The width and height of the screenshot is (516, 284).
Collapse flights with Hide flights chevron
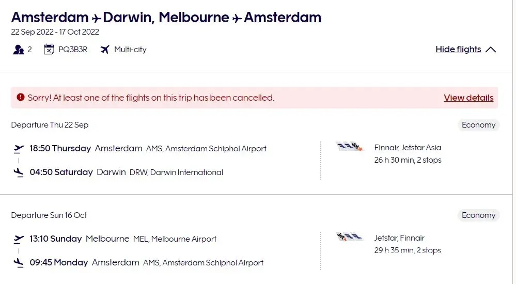point(491,50)
